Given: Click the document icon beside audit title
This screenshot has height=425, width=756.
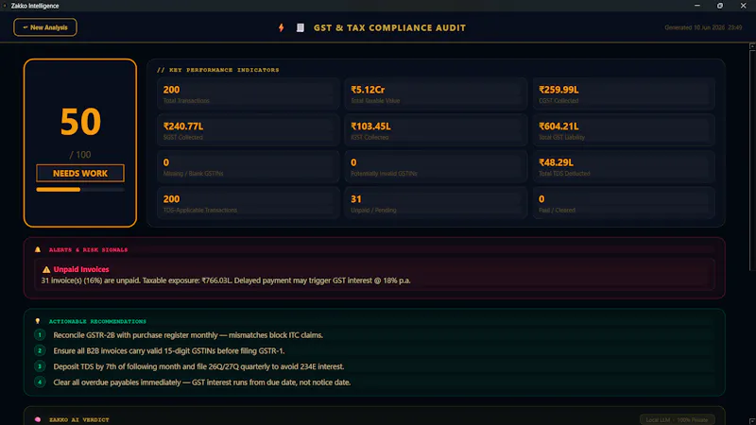Looking at the screenshot, I should tap(301, 28).
